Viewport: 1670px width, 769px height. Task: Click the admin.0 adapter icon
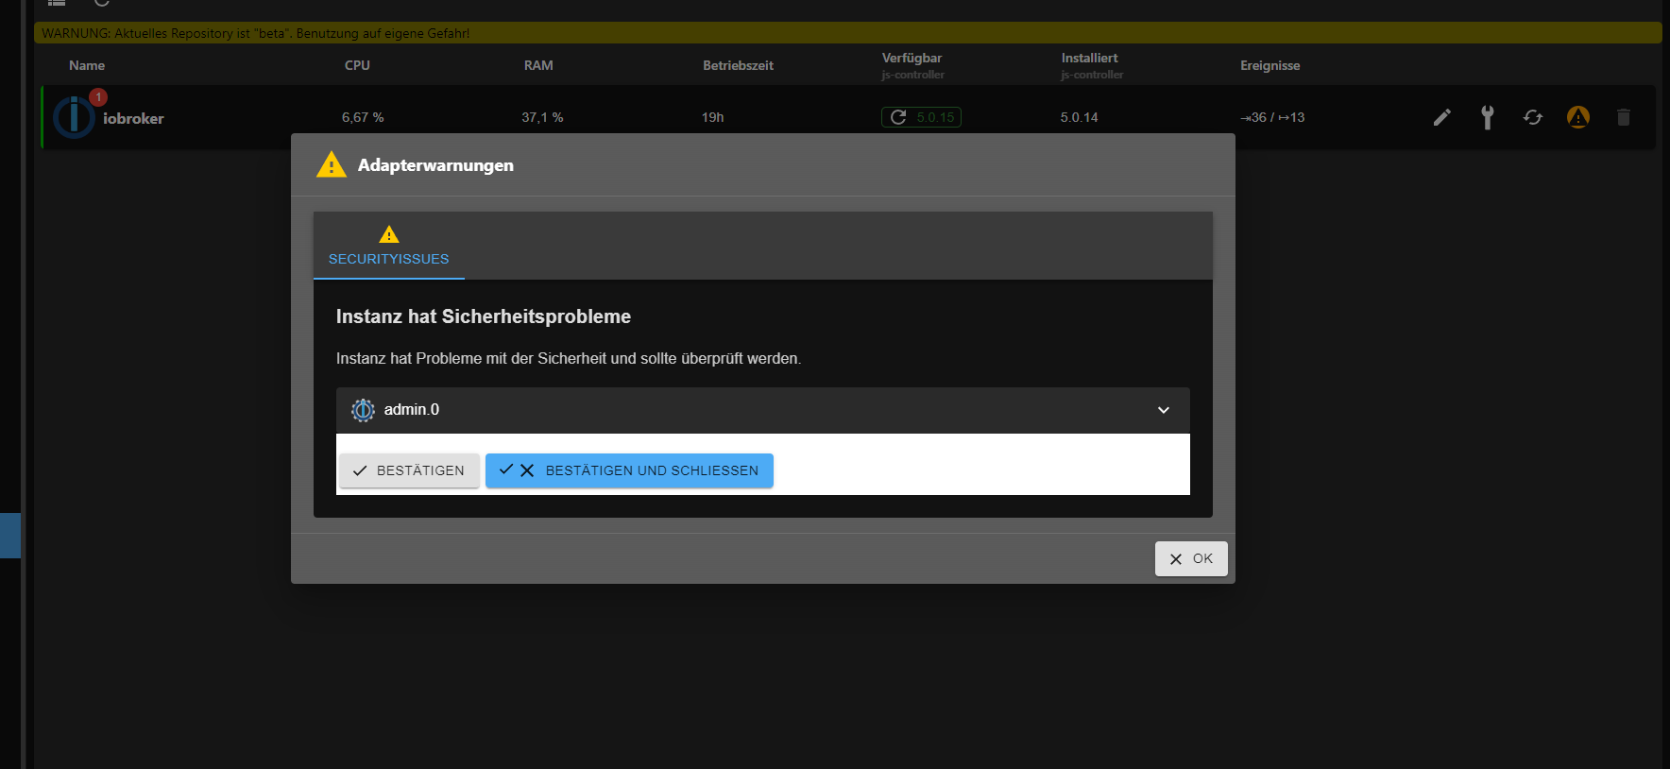363,410
